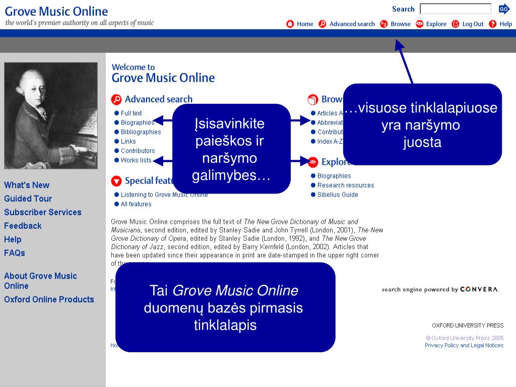Open the Feedback sidebar link

(x=23, y=226)
